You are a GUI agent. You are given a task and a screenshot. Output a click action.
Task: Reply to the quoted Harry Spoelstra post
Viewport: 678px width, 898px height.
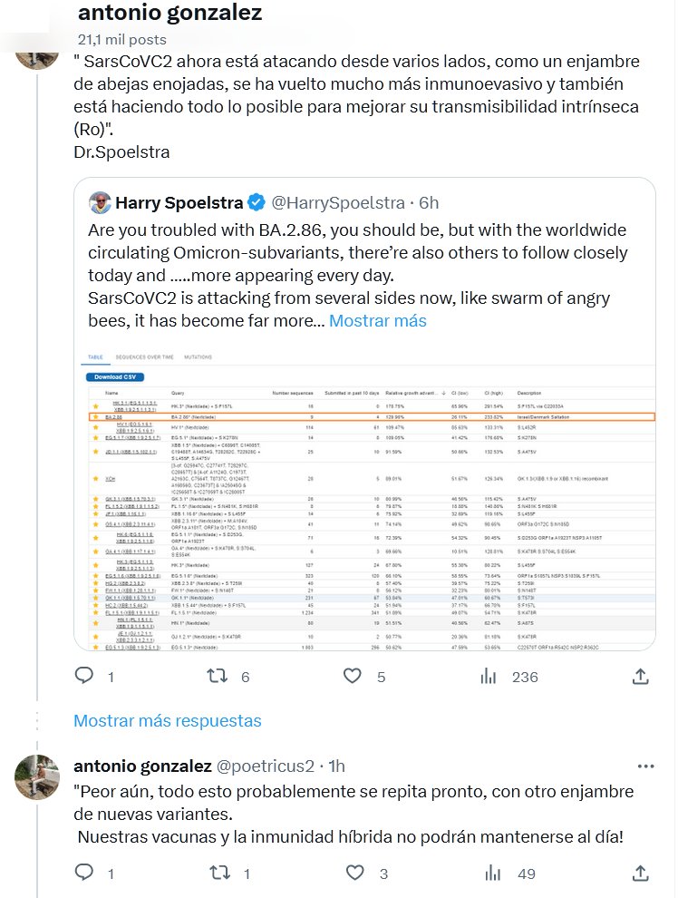click(x=83, y=676)
